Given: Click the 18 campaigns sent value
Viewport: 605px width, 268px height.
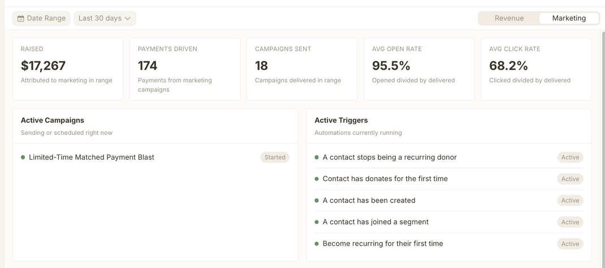Looking at the screenshot, I should pos(261,66).
